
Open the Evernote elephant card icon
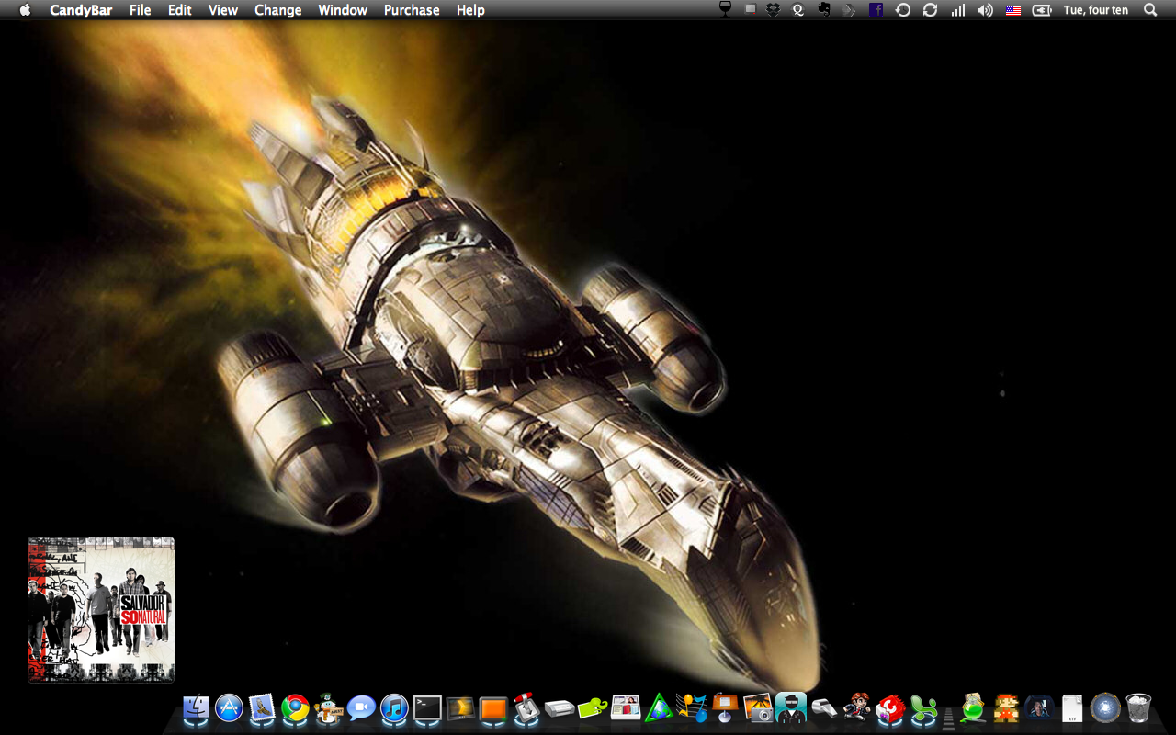coord(593,707)
